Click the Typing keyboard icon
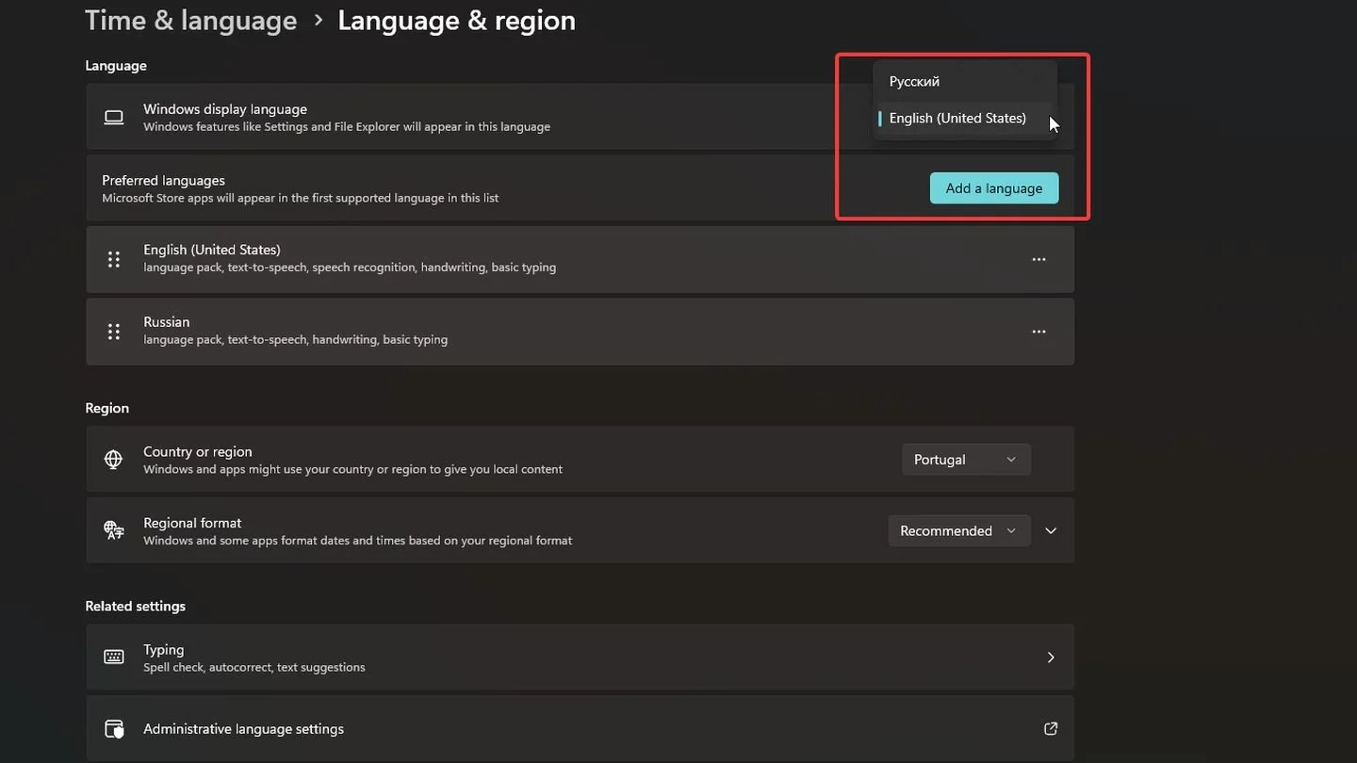The height and width of the screenshot is (763, 1357). [x=114, y=657]
